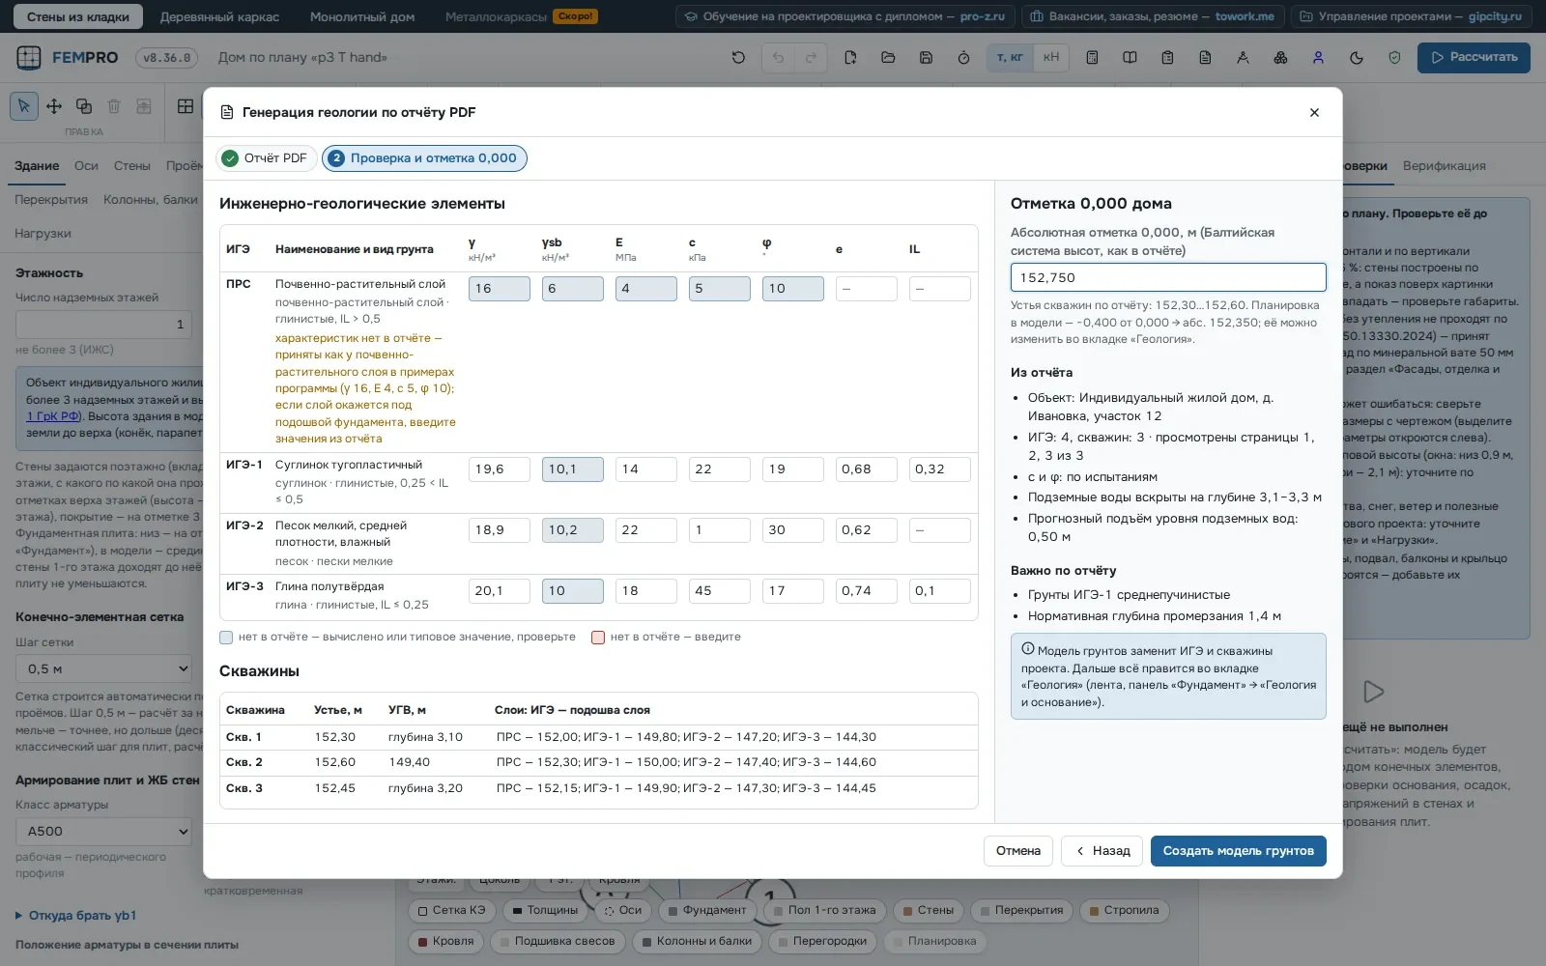Select Проверка и отметка 0,000 step
1546x966 pixels.
coord(424,158)
